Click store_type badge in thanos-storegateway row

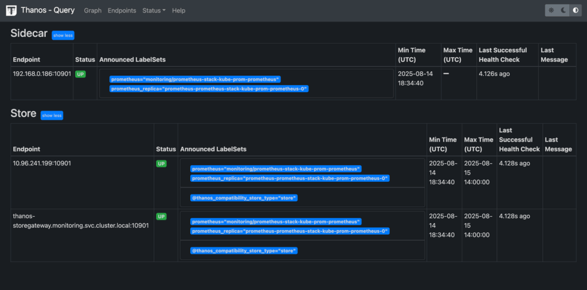[x=244, y=250]
